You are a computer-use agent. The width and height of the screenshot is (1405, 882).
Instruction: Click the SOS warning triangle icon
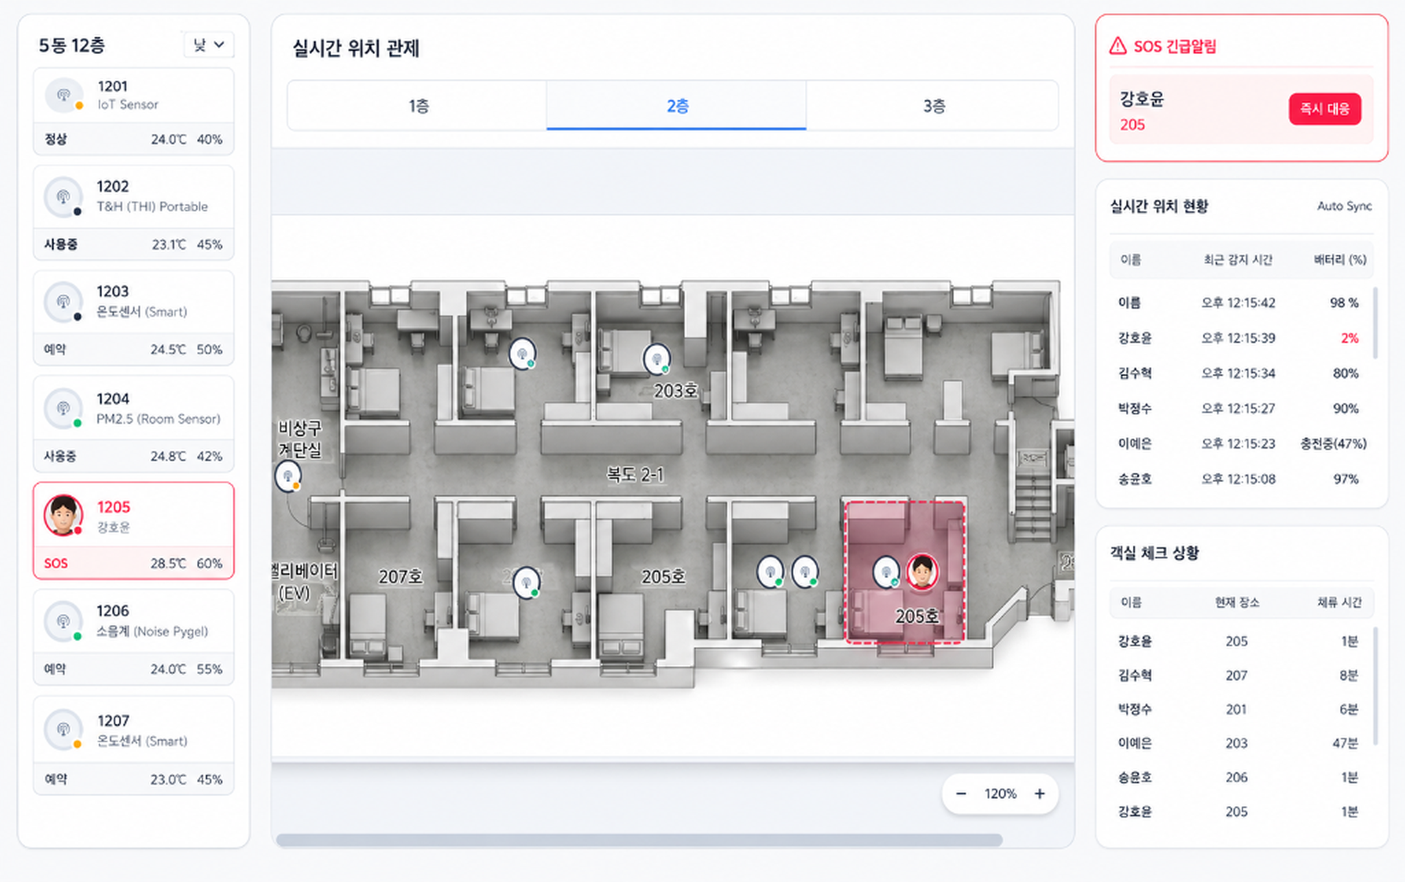click(1118, 46)
